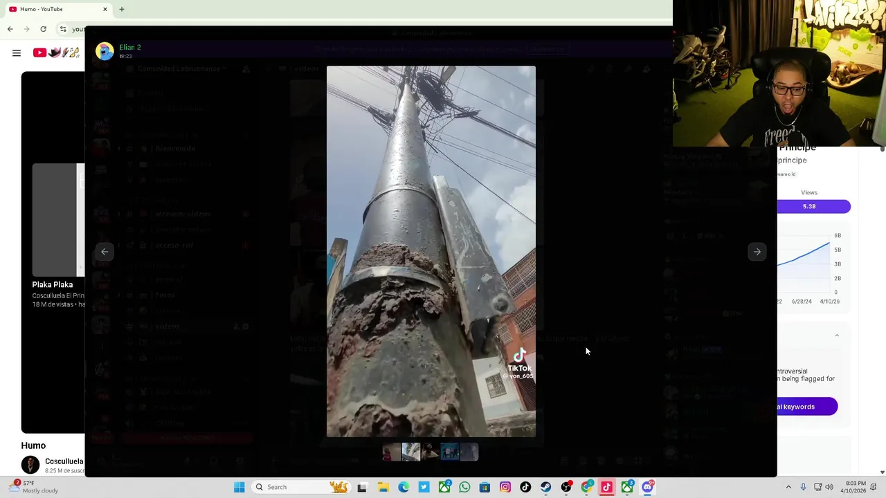Open Google Chrome from the taskbar
The height and width of the screenshot is (498, 886).
click(587, 487)
